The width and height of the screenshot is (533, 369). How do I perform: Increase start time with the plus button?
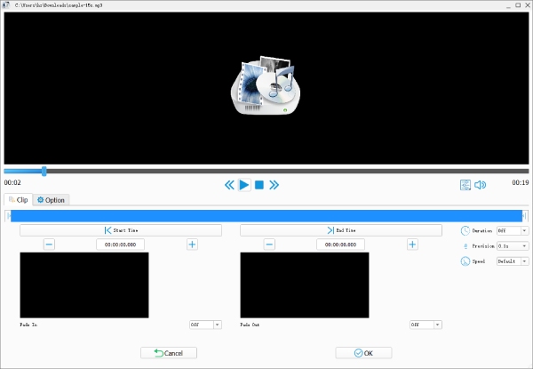[193, 245]
